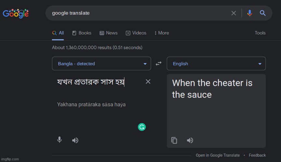Open in Google Translate link

tap(218, 155)
